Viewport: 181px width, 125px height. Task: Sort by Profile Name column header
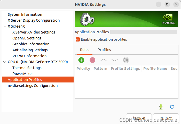point(155,69)
